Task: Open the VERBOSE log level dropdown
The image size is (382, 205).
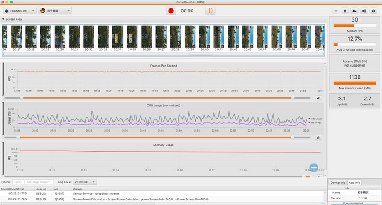Action: tap(84, 182)
